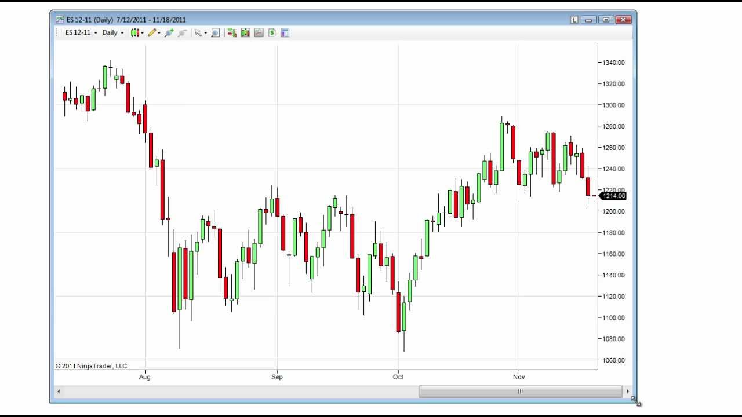Open the strategies dollar icon
Screen dimensions: 742x417
coord(272,33)
